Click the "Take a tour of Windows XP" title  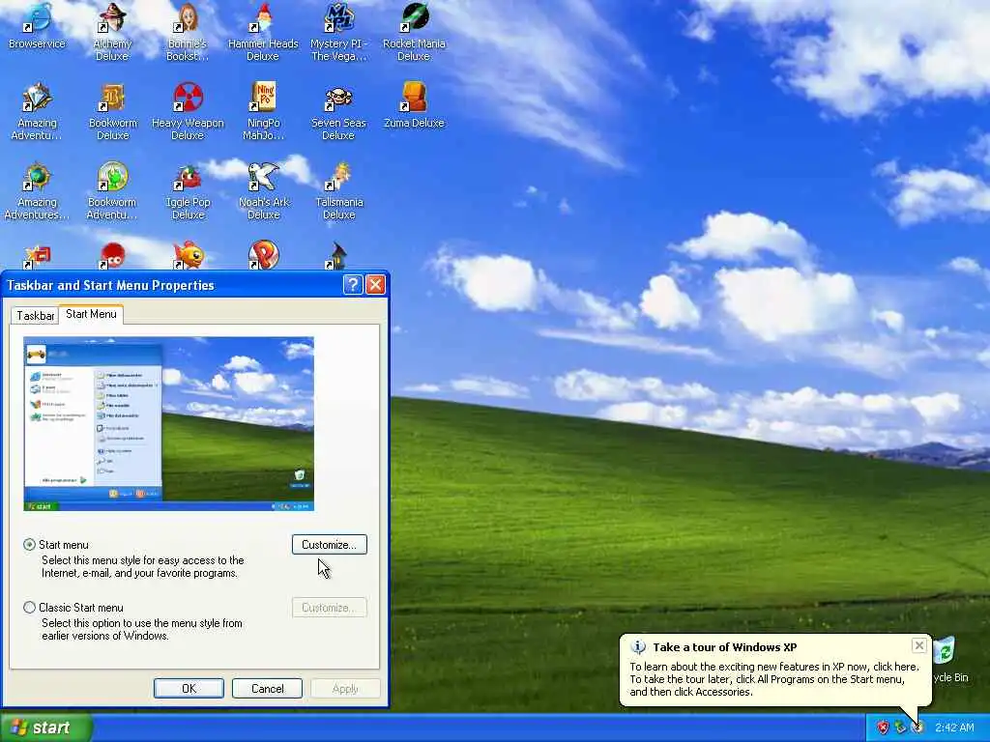click(x=725, y=647)
